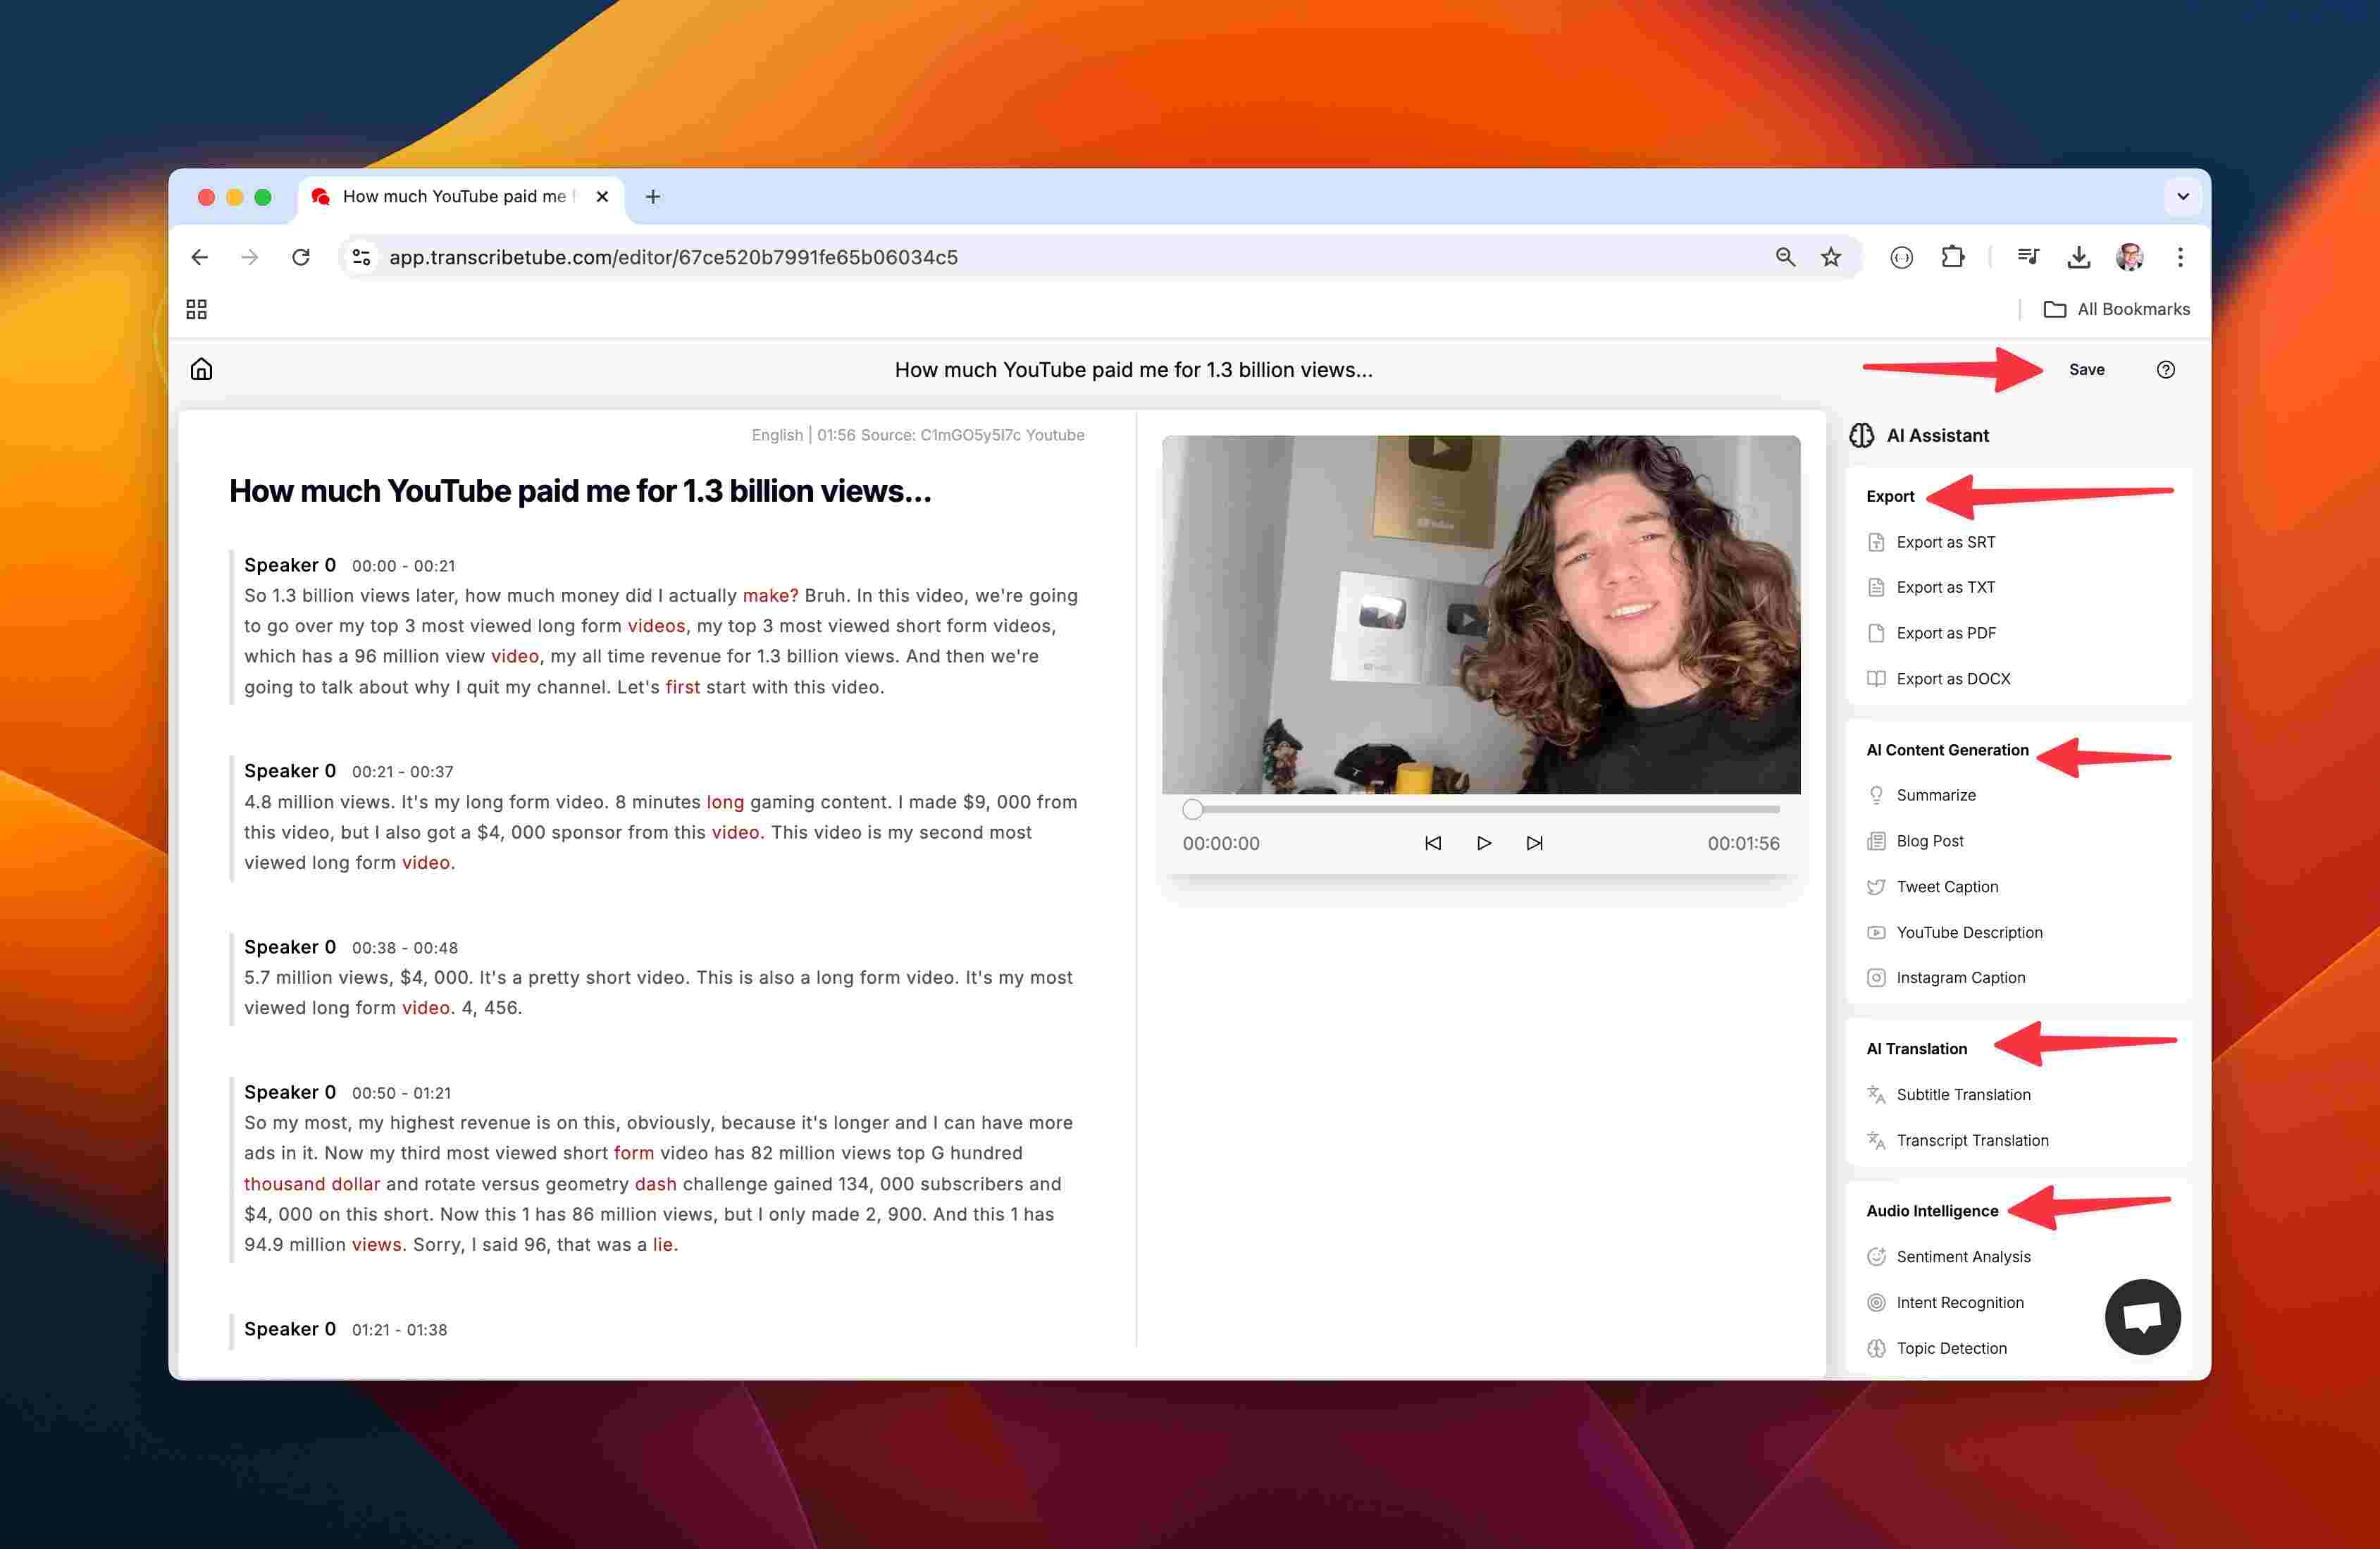Click the SRT file icon beside Export as SRT
This screenshot has height=1549, width=2380.
1876,542
